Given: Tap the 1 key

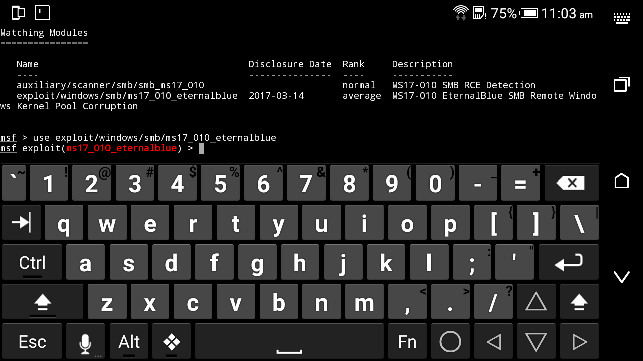Looking at the screenshot, I should (49, 183).
